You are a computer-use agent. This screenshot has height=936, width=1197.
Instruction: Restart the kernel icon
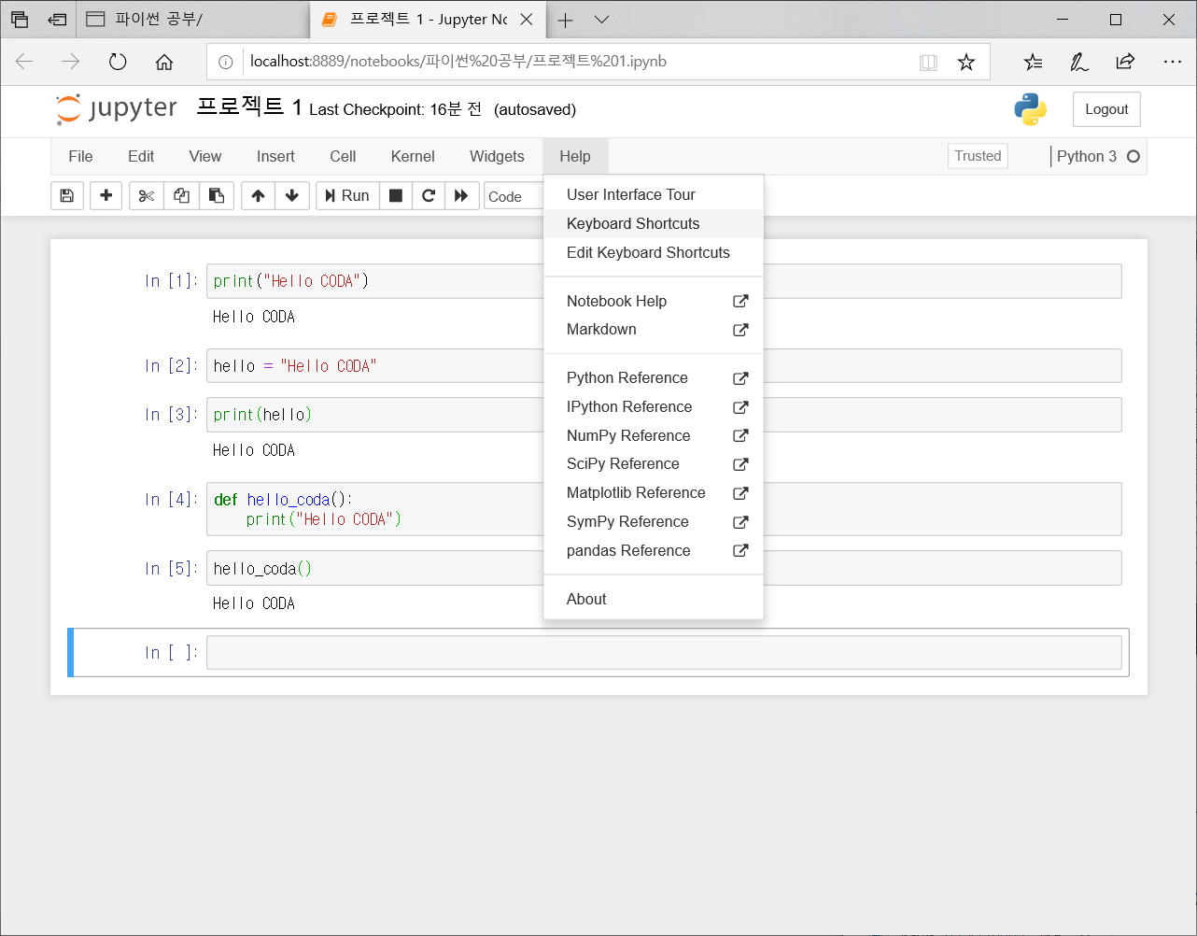coord(429,196)
